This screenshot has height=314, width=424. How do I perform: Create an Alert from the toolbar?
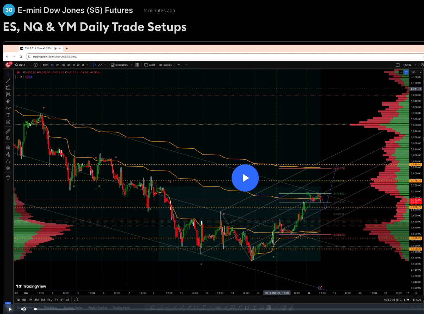150,65
